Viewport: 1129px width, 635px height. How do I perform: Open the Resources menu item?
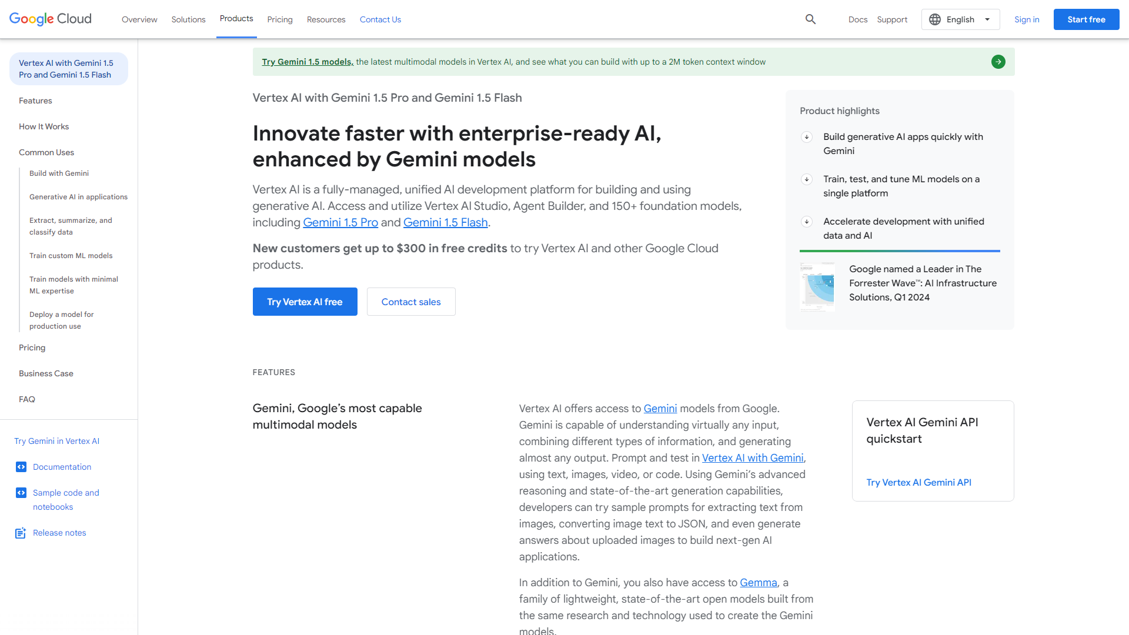click(x=326, y=19)
